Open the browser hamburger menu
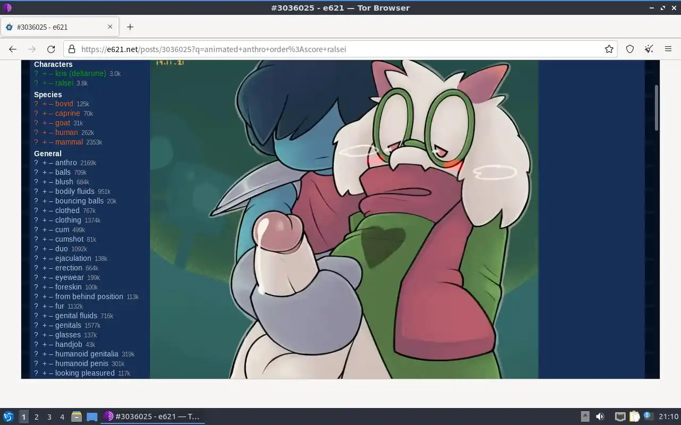The image size is (681, 425). pyautogui.click(x=668, y=49)
